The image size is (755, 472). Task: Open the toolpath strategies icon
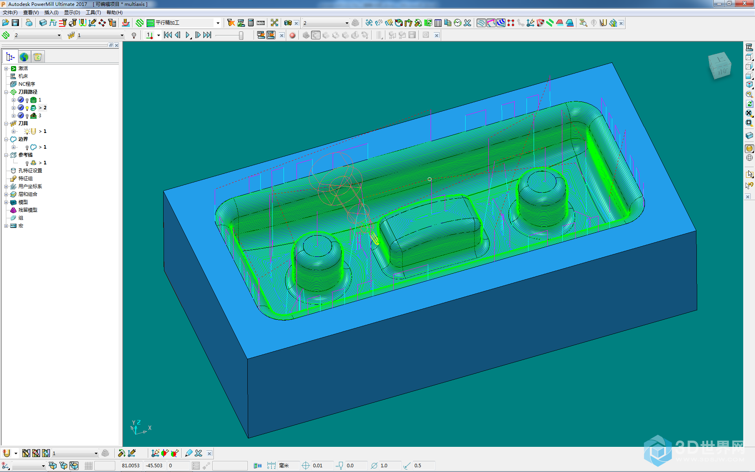coord(140,23)
